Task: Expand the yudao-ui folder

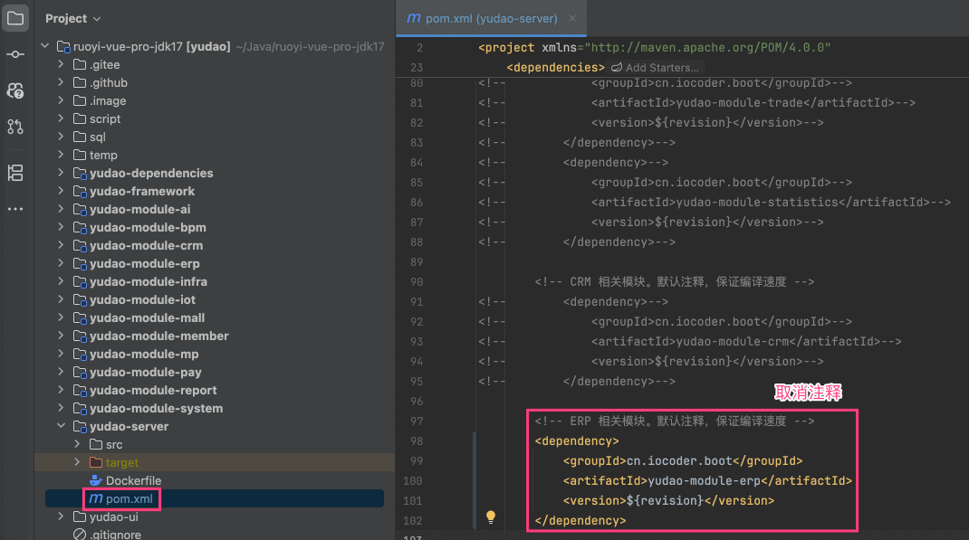Action: (x=61, y=516)
